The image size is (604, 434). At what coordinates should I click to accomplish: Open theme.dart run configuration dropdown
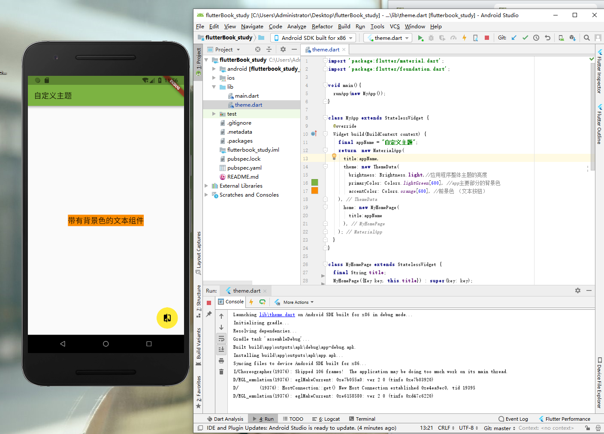click(388, 38)
